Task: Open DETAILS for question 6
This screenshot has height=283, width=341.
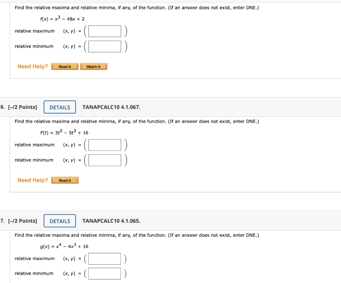Action: (60, 107)
